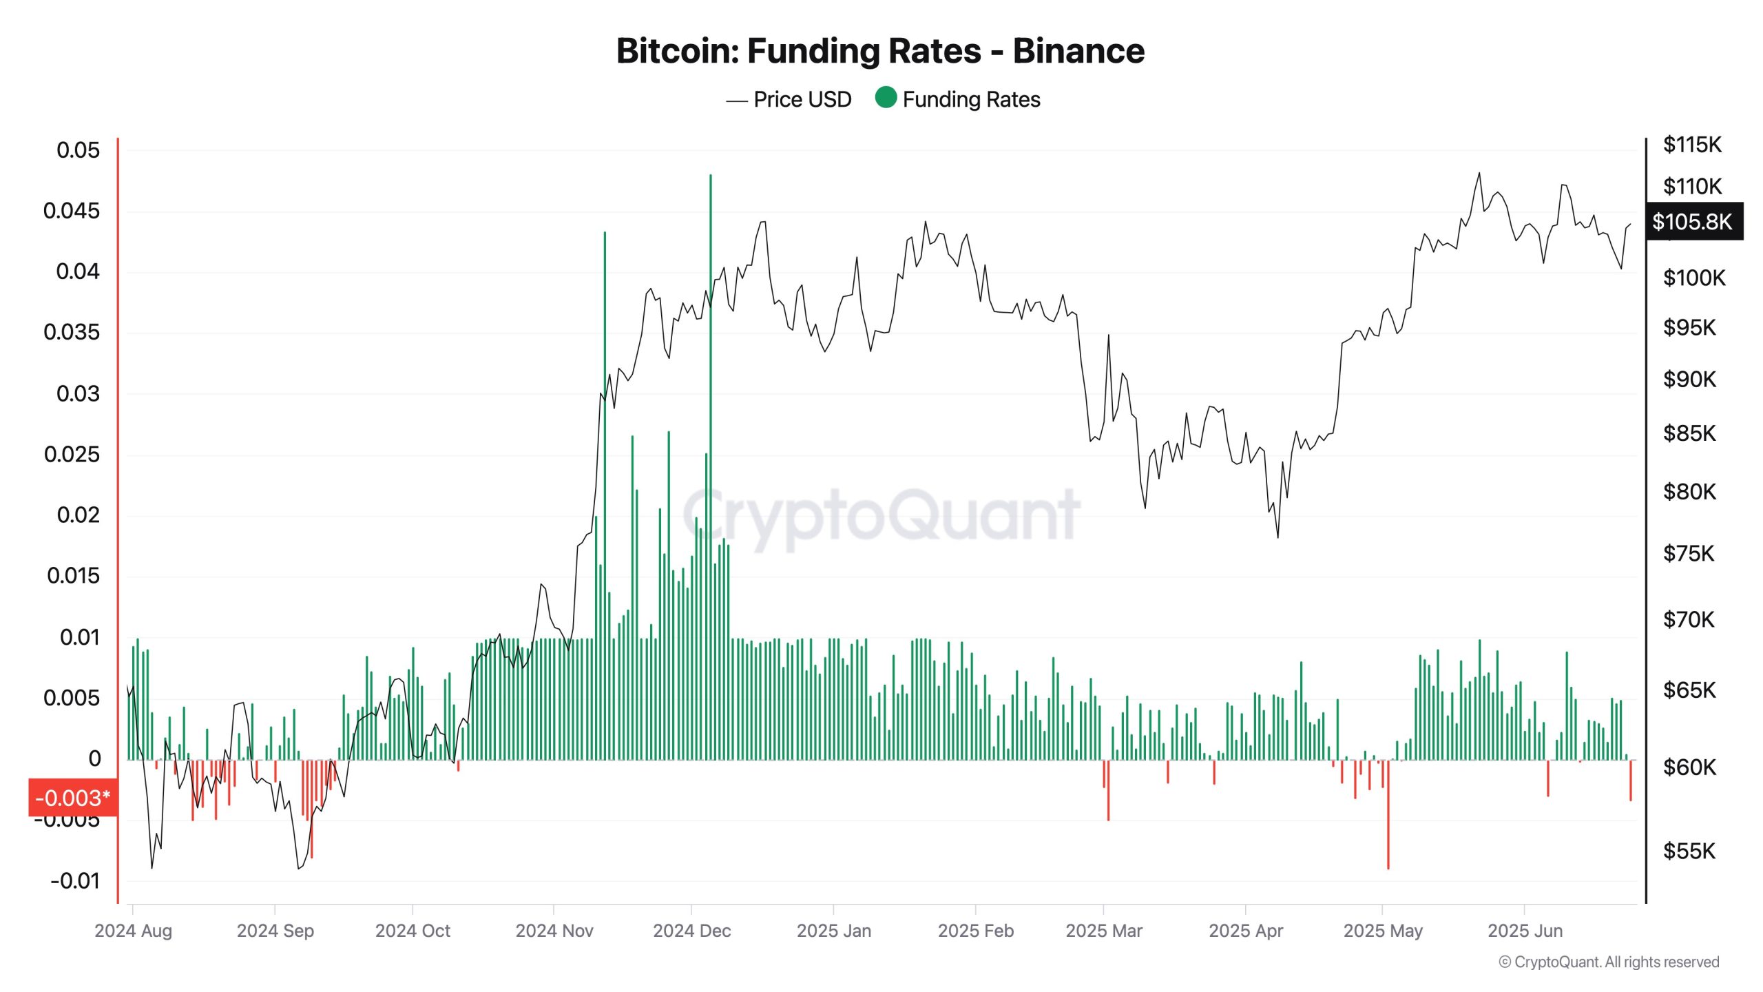Select the 2024 Aug date label
This screenshot has width=1763, height=992.
(x=133, y=931)
